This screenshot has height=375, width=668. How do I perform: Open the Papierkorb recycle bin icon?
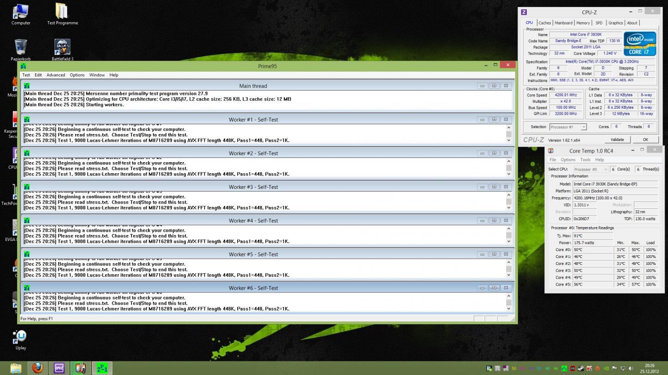[x=21, y=47]
